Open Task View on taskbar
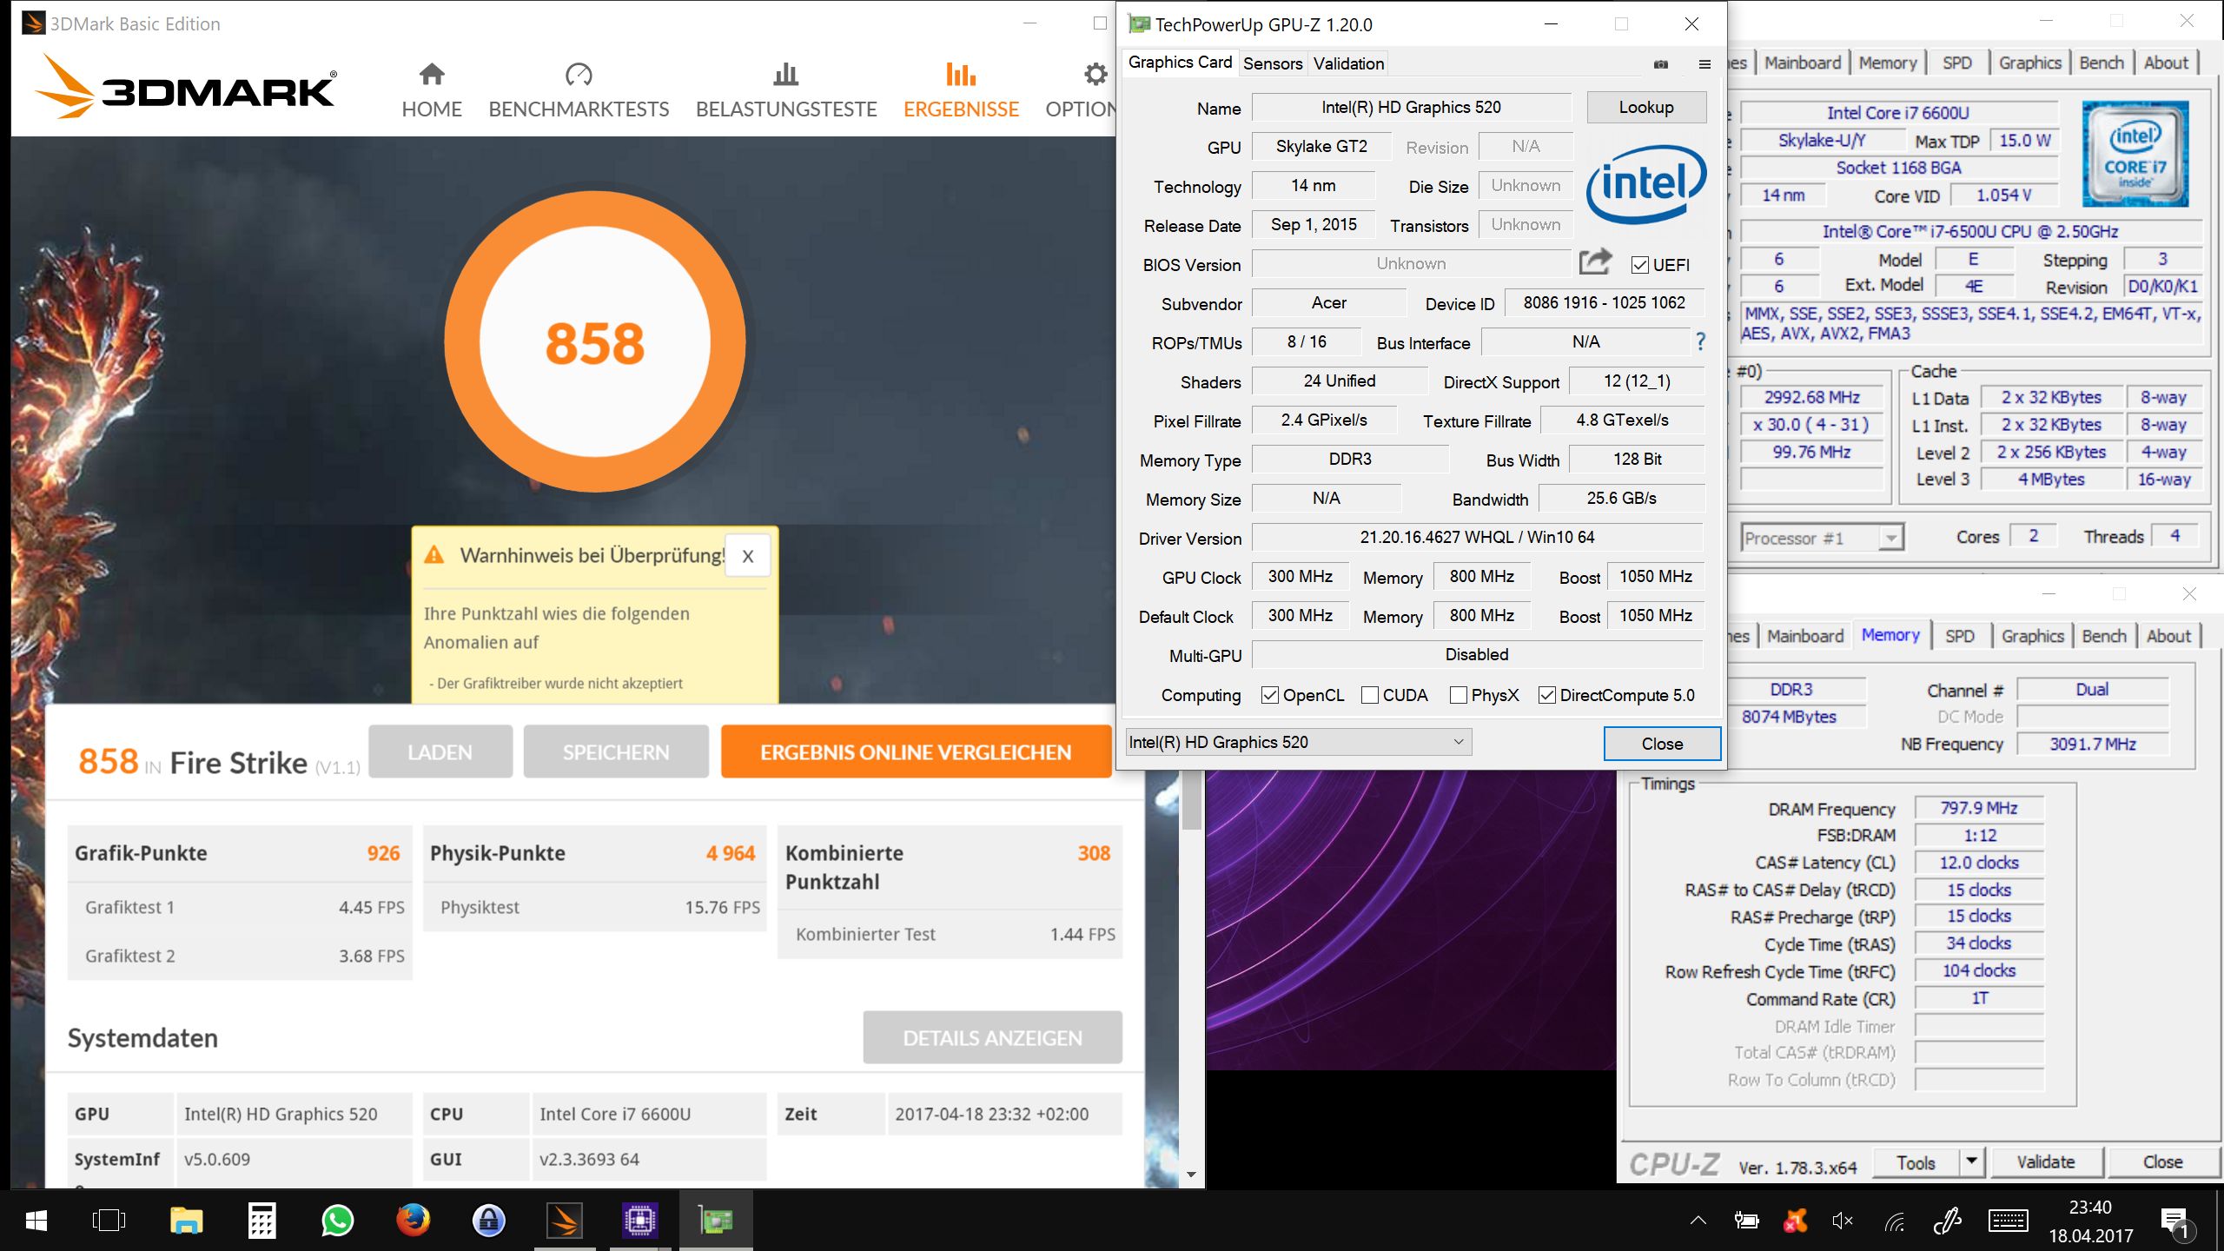This screenshot has width=2224, height=1251. point(109,1221)
